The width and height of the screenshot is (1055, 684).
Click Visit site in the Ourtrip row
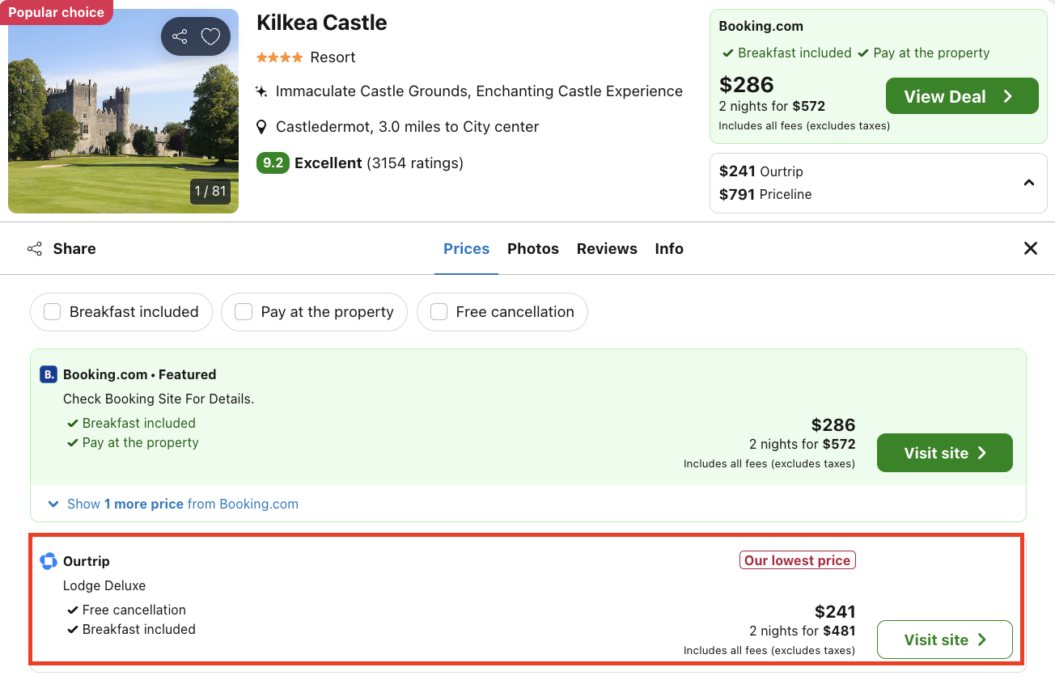945,640
